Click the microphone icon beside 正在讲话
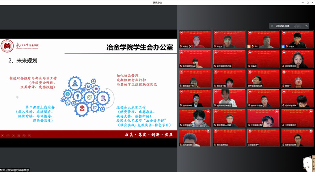The height and width of the screenshot is (172, 315). [273, 26]
